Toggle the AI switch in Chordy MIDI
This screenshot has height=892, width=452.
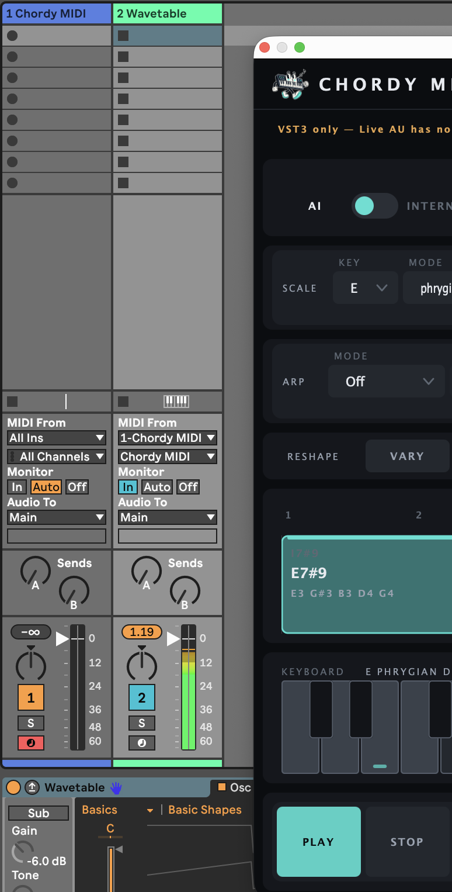tap(374, 206)
